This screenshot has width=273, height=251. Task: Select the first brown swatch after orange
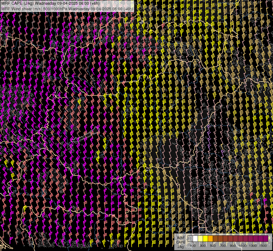click(x=215, y=238)
